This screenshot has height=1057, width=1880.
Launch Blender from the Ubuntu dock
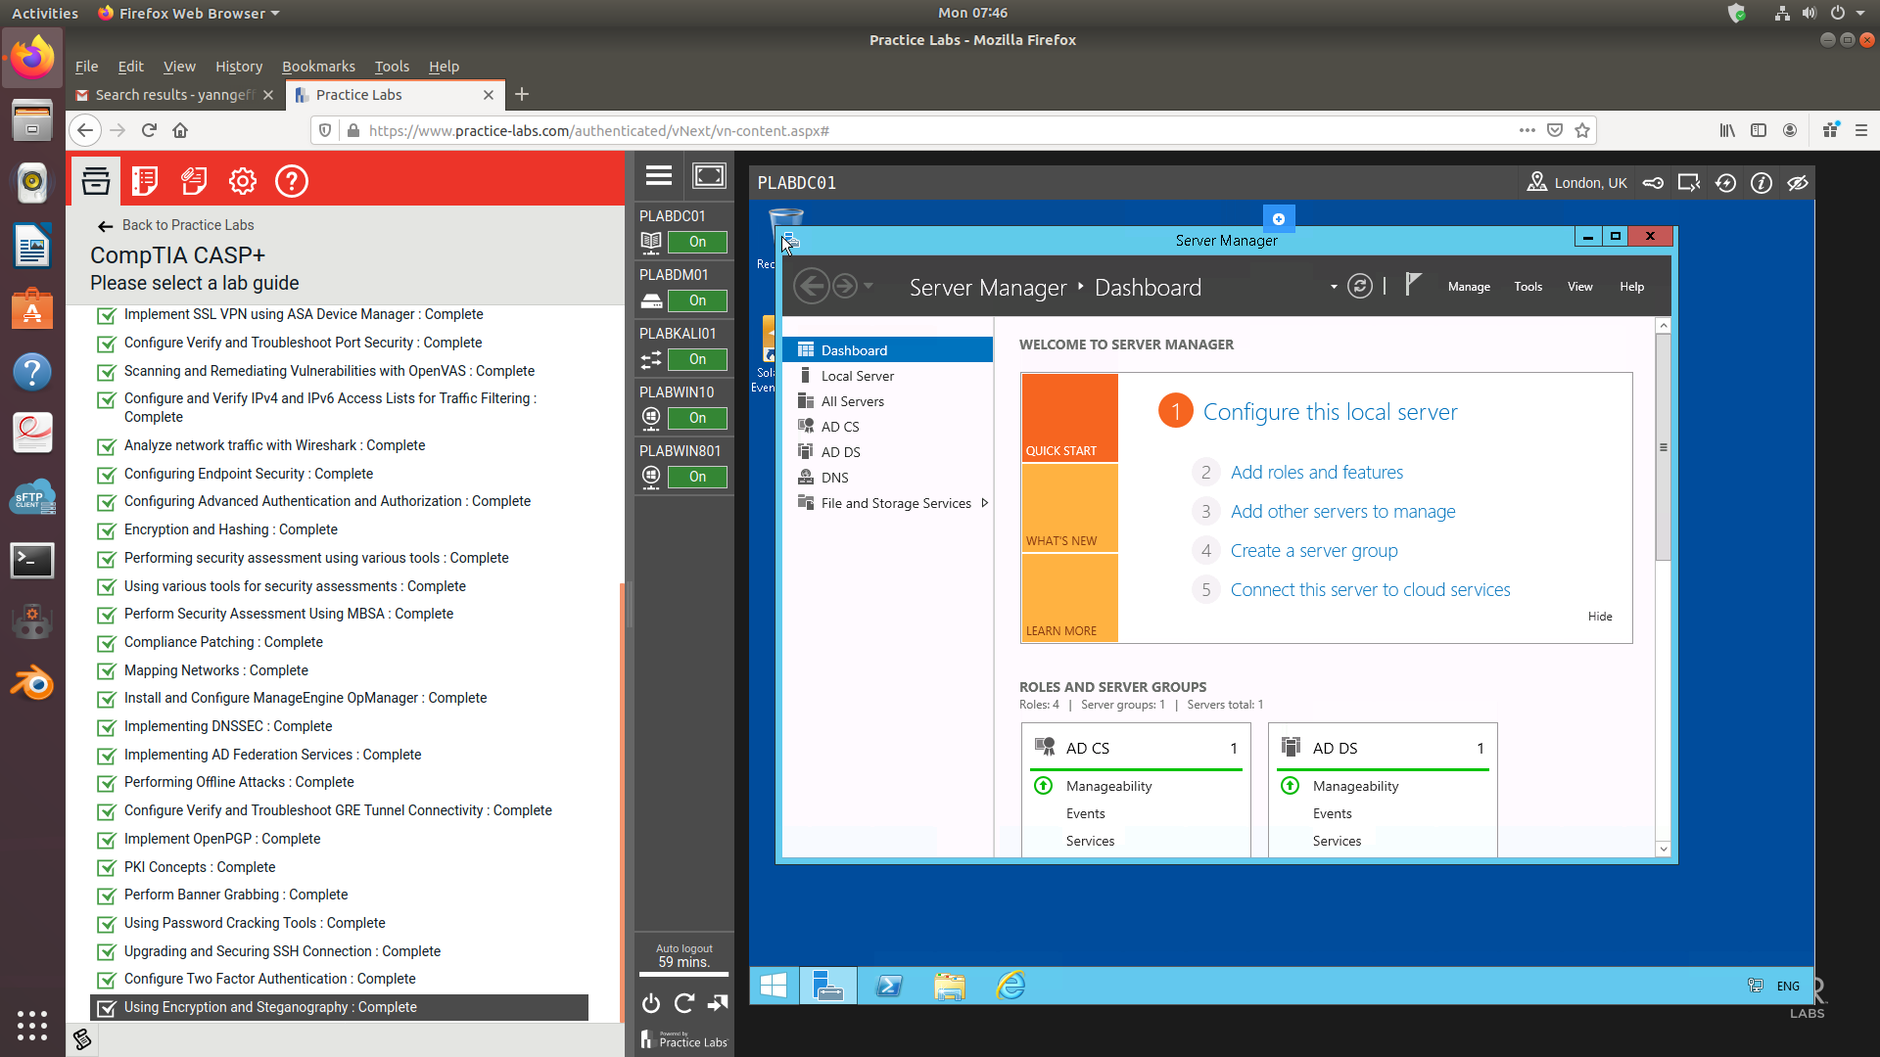tap(32, 683)
